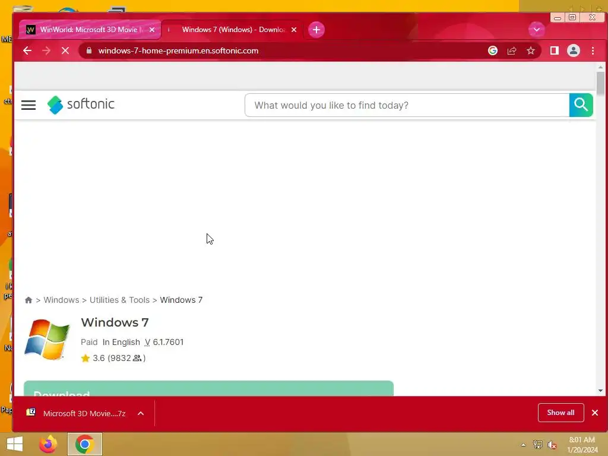Open the Chrome profile avatar
This screenshot has height=456, width=608.
(x=574, y=51)
